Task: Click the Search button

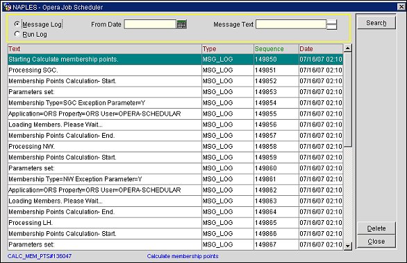Action: click(376, 23)
